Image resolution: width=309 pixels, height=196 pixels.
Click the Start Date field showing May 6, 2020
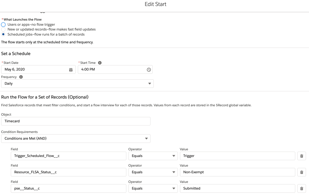[35, 69]
